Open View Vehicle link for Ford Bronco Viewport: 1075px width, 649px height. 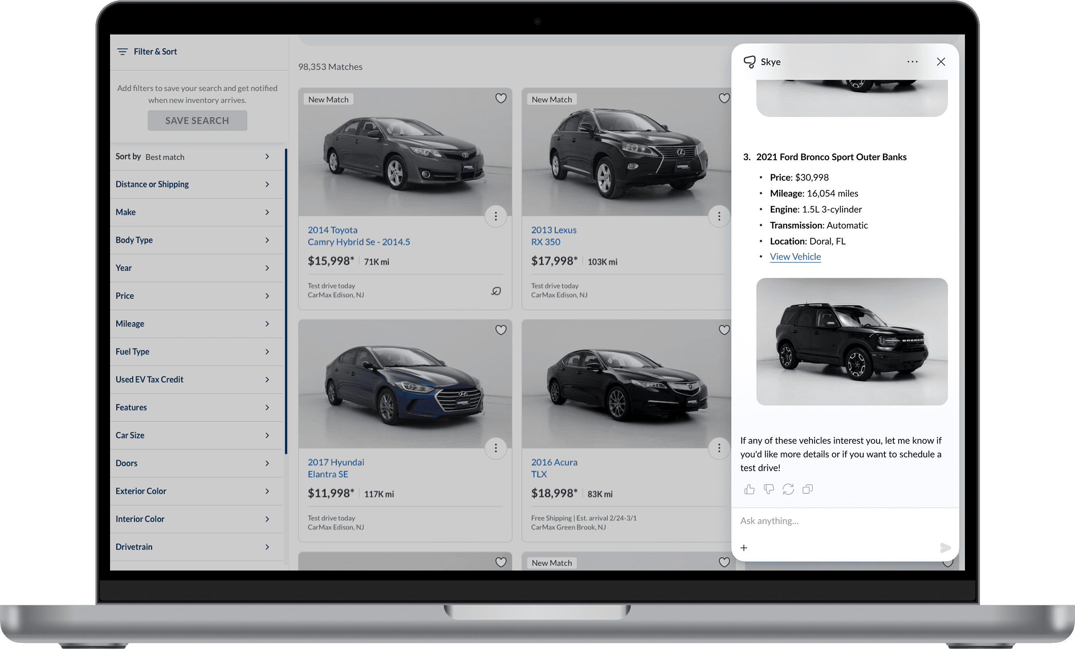(x=795, y=257)
